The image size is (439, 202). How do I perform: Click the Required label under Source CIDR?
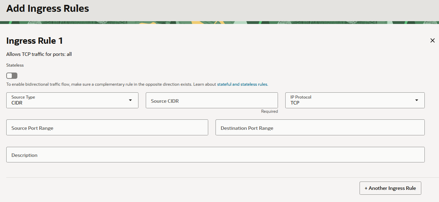pyautogui.click(x=270, y=111)
